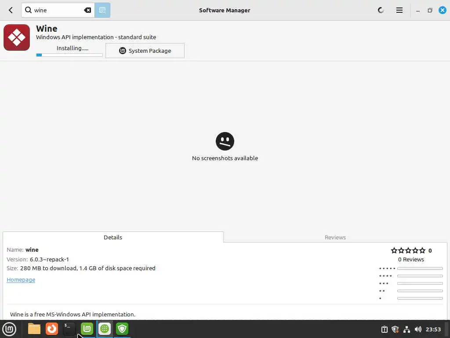The width and height of the screenshot is (450, 338).
Task: Click the five-star rating stars
Action: pyautogui.click(x=408, y=250)
